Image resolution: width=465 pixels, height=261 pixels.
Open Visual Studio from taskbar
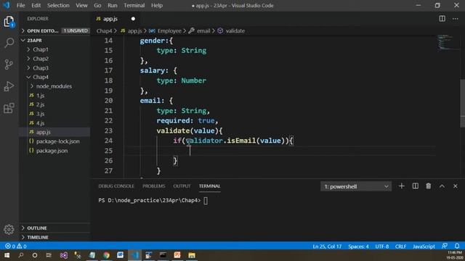click(63, 255)
